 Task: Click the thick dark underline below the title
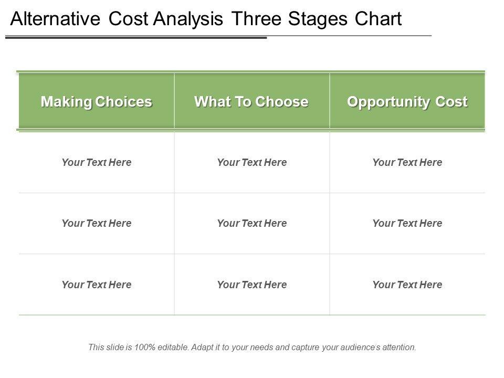(x=135, y=37)
